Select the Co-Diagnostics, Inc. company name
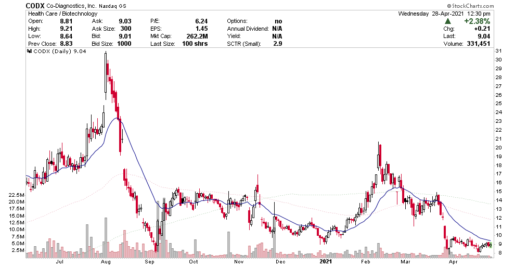 (71, 6)
